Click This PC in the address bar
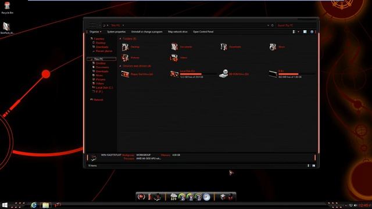372x209 pixels. pos(116,26)
